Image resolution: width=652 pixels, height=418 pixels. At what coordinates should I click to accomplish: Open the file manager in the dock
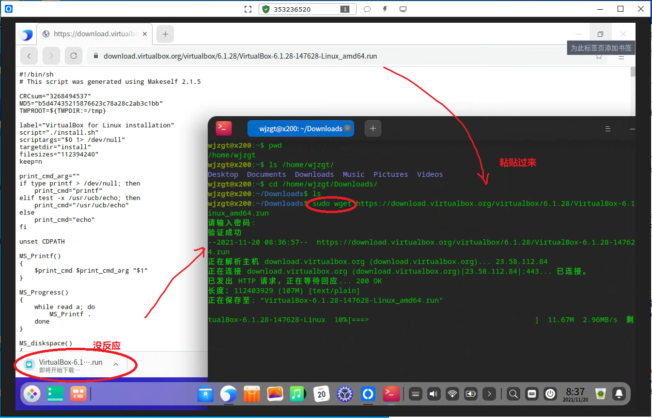(x=206, y=394)
